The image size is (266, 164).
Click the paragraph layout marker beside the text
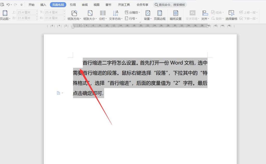[59, 93]
